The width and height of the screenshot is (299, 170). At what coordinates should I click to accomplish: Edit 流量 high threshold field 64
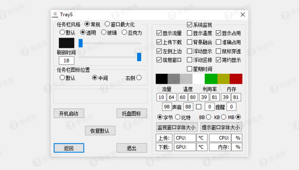tap(172, 97)
